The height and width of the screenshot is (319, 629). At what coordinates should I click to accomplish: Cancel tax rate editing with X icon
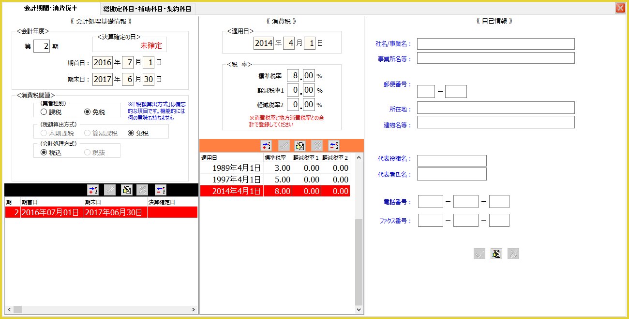pyautogui.click(x=317, y=146)
